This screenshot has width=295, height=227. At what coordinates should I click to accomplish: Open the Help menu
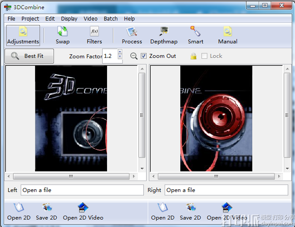pos(129,19)
